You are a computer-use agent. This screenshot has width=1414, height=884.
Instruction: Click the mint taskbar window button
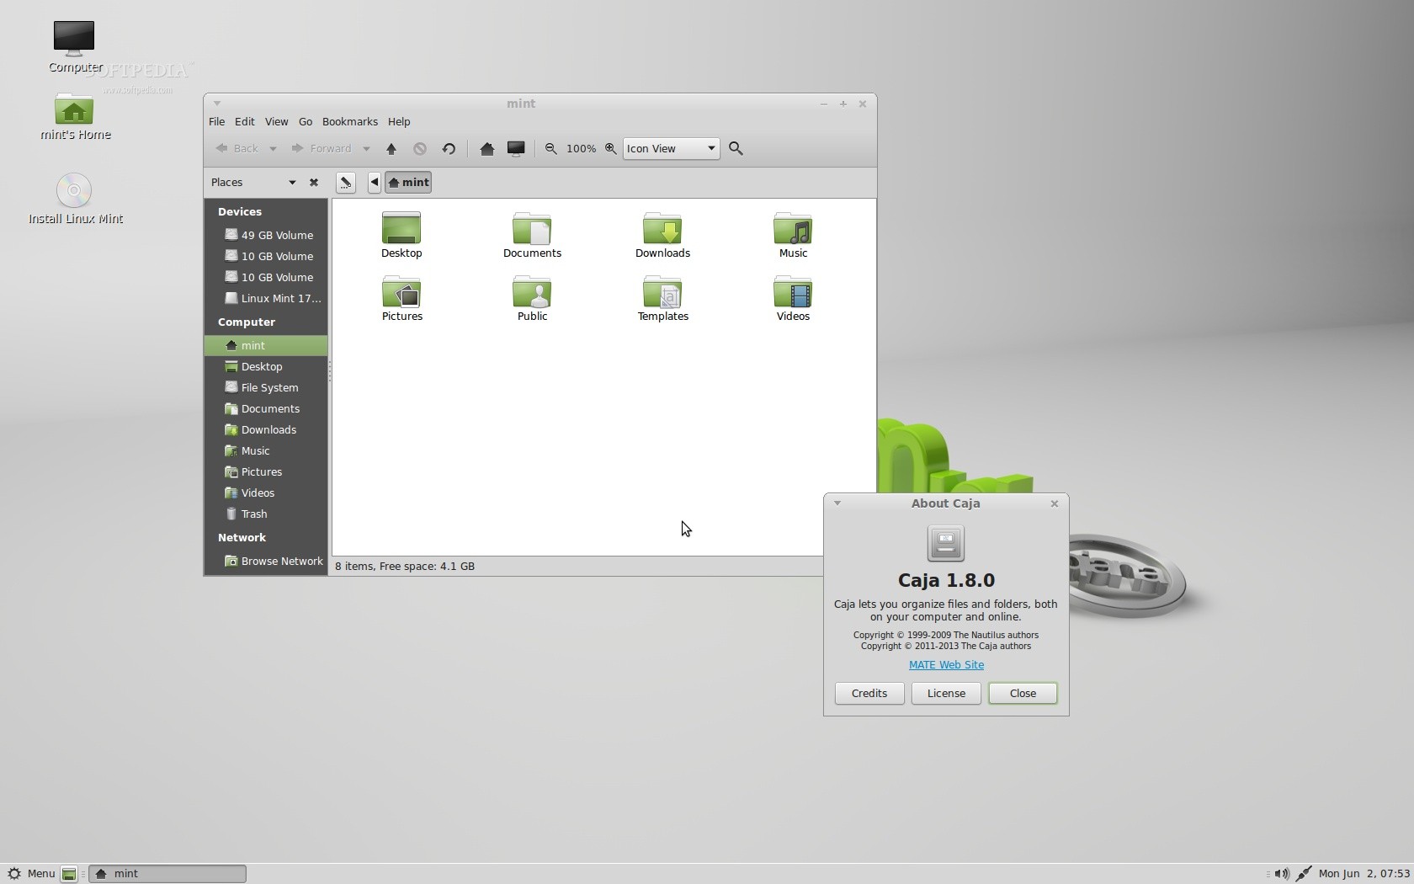[167, 874]
